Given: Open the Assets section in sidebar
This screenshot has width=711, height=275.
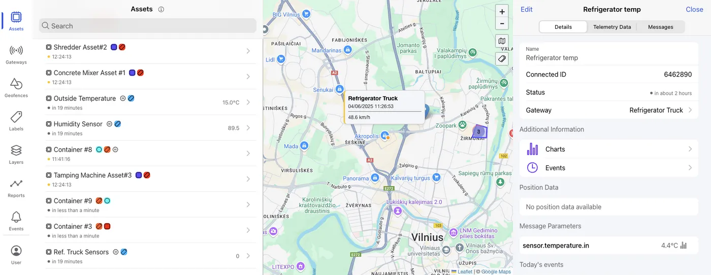Looking at the screenshot, I should pyautogui.click(x=16, y=21).
